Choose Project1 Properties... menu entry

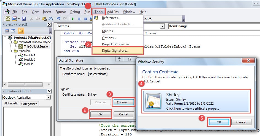click(x=118, y=44)
